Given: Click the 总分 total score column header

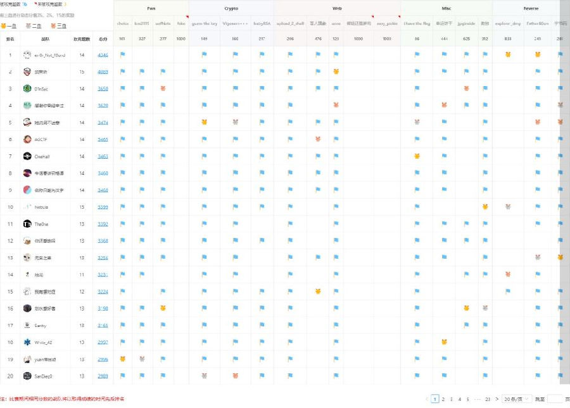Looking at the screenshot, I should pos(103,39).
